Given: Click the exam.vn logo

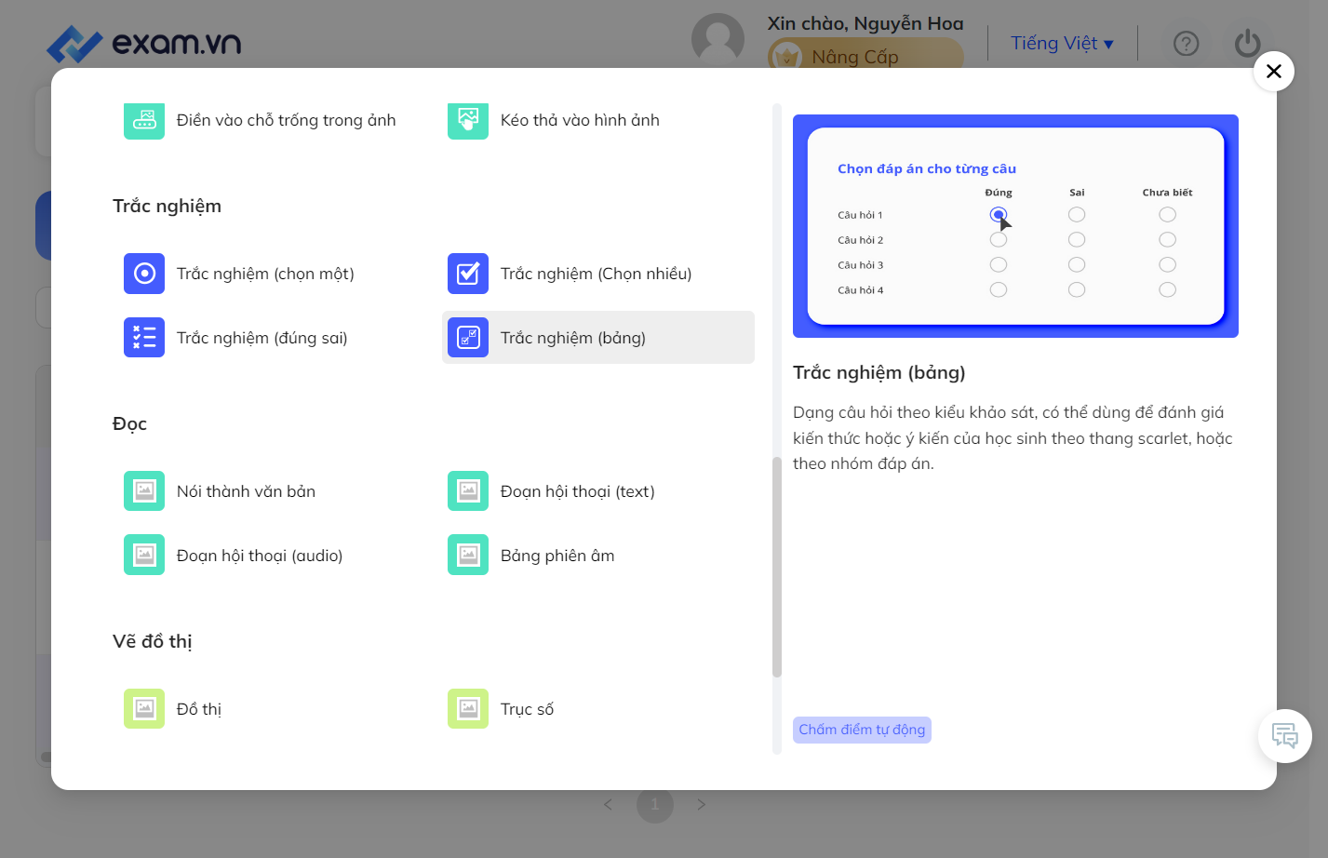Looking at the screenshot, I should coord(144,43).
